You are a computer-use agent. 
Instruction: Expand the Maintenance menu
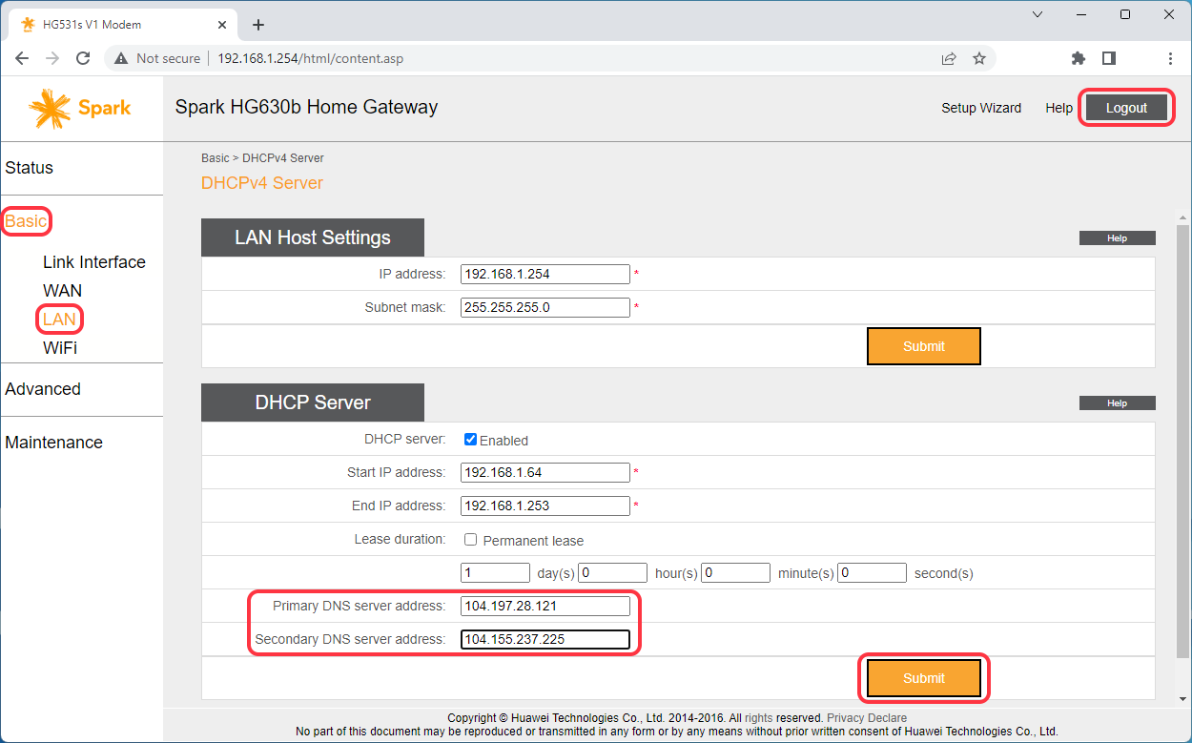click(x=53, y=443)
